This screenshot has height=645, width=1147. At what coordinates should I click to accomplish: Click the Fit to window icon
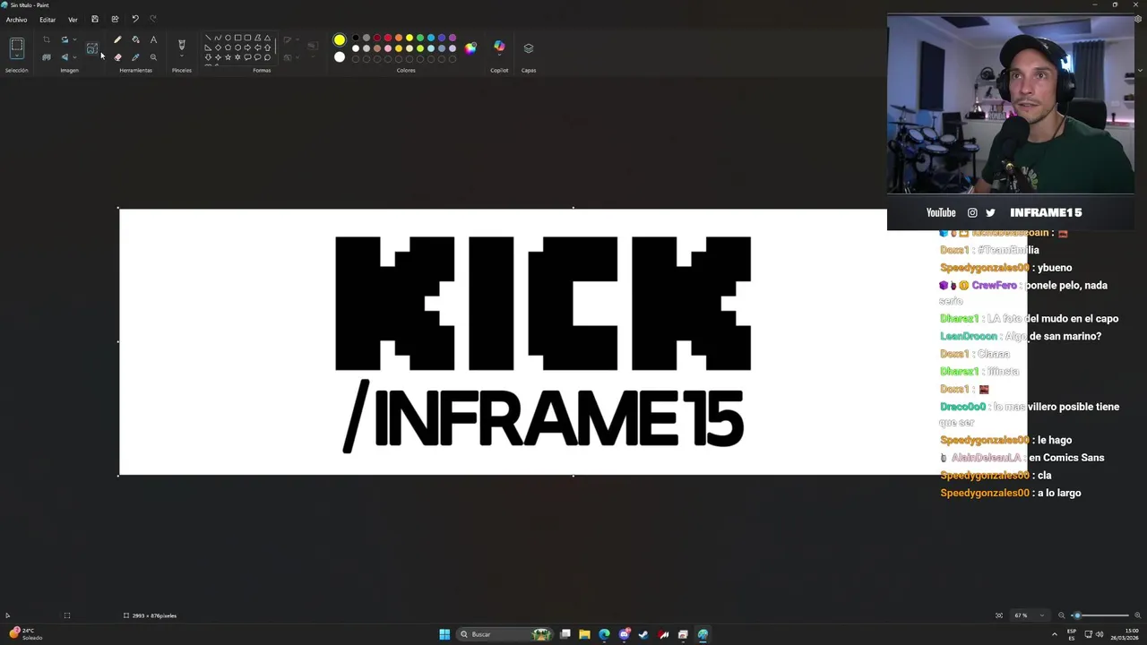999,615
